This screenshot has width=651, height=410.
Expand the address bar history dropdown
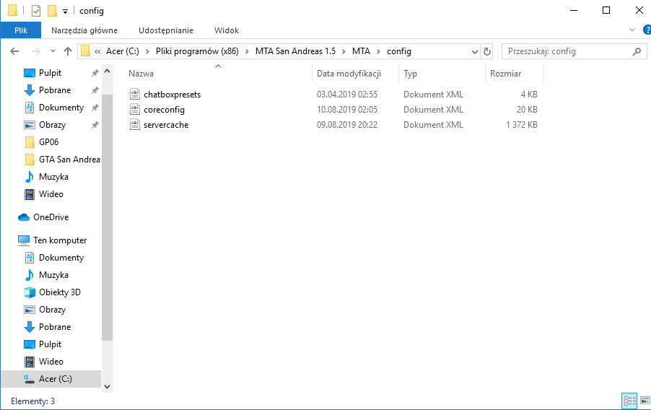(475, 51)
